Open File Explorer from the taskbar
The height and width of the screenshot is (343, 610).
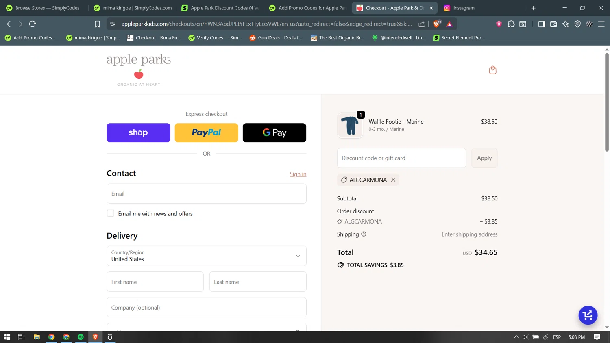[37, 337]
